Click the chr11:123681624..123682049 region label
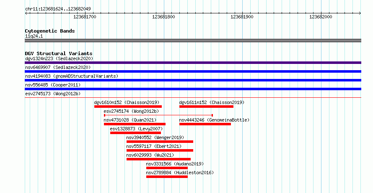The image size is (373, 193). 58,9
